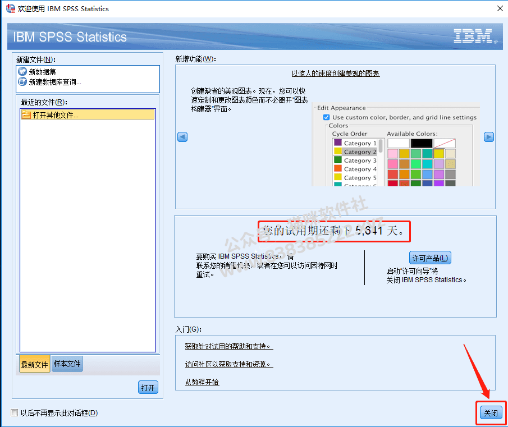Open the 访问社区以获取支持和资源 link
Image resolution: width=508 pixels, height=427 pixels.
coord(229,364)
